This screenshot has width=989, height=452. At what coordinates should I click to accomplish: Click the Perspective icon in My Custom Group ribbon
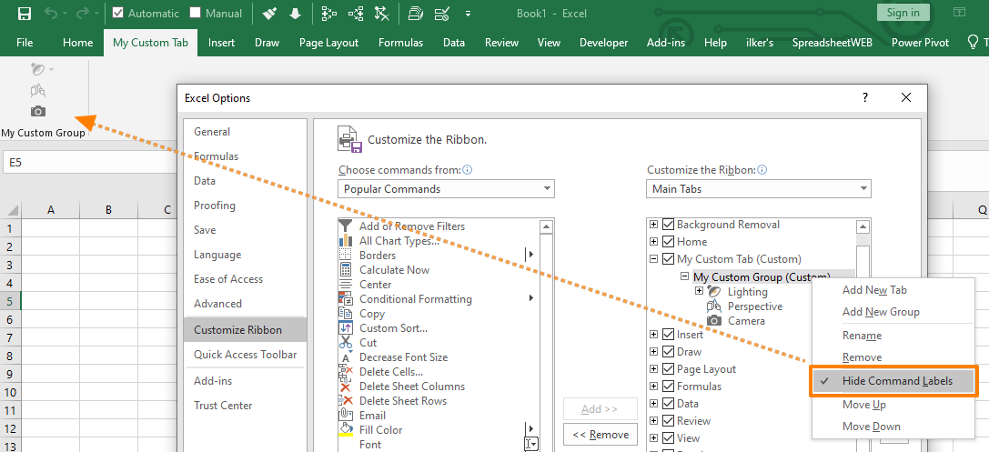(x=38, y=90)
